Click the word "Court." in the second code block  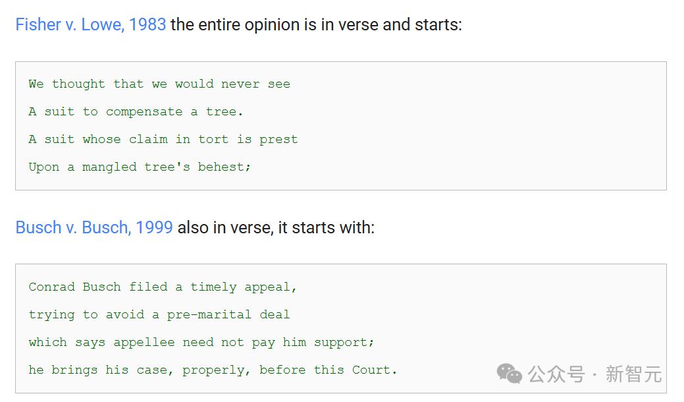[x=375, y=370]
